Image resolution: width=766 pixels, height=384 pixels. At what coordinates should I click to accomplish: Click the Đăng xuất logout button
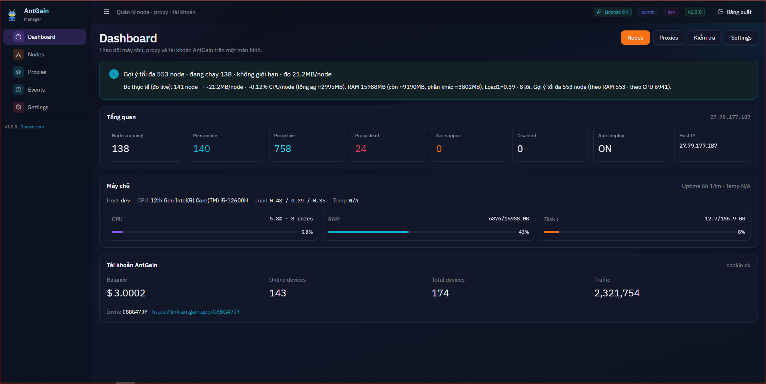click(x=735, y=12)
